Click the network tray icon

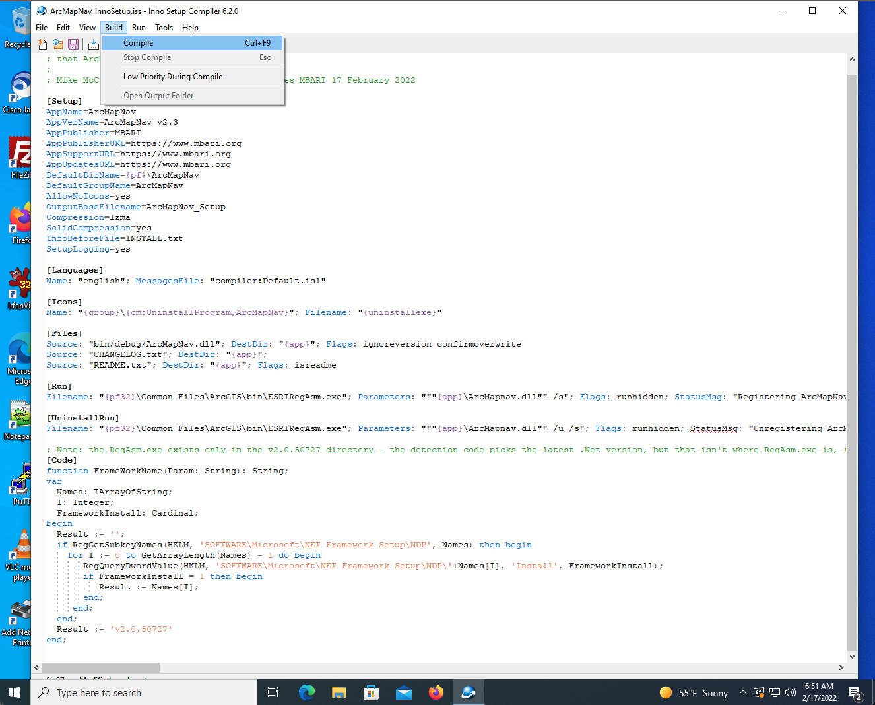[x=775, y=692]
